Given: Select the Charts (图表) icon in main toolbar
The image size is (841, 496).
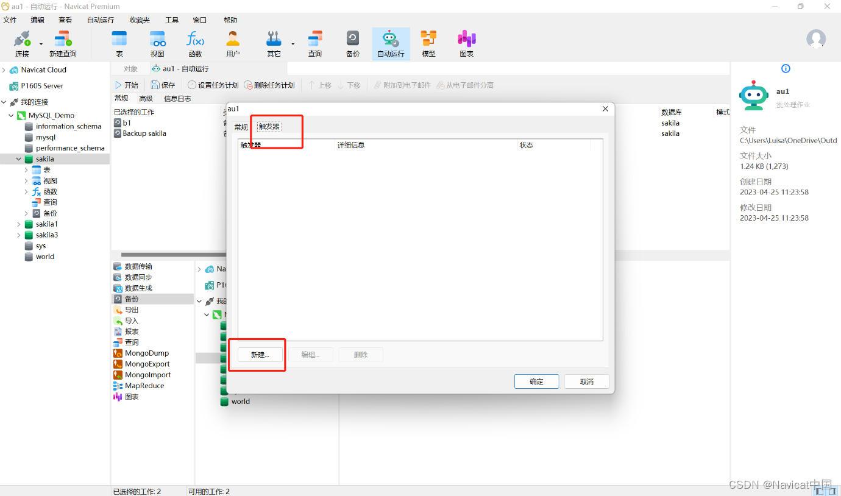Looking at the screenshot, I should [467, 39].
